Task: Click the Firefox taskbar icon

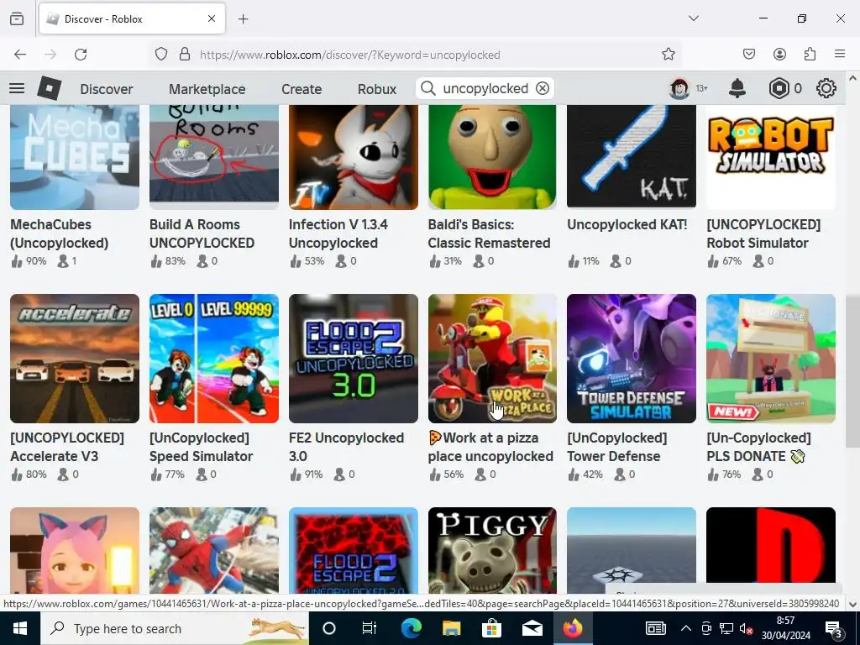Action: (x=572, y=628)
